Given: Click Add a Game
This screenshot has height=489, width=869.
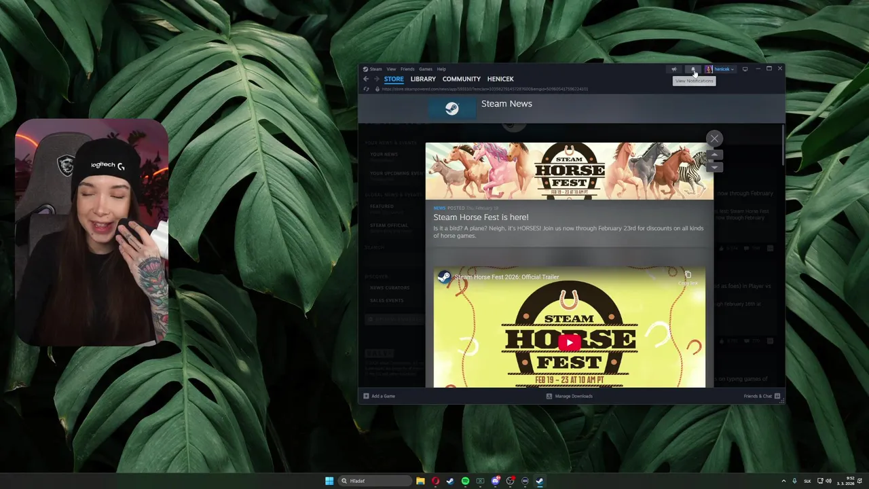Looking at the screenshot, I should click(x=379, y=396).
